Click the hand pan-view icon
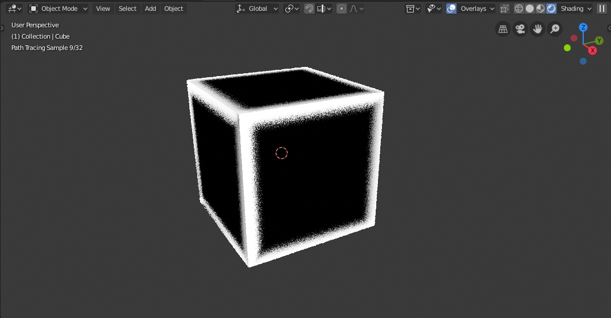This screenshot has width=611, height=318. pos(537,29)
